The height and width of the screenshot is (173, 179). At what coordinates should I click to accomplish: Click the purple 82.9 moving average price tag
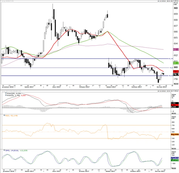point(176,50)
